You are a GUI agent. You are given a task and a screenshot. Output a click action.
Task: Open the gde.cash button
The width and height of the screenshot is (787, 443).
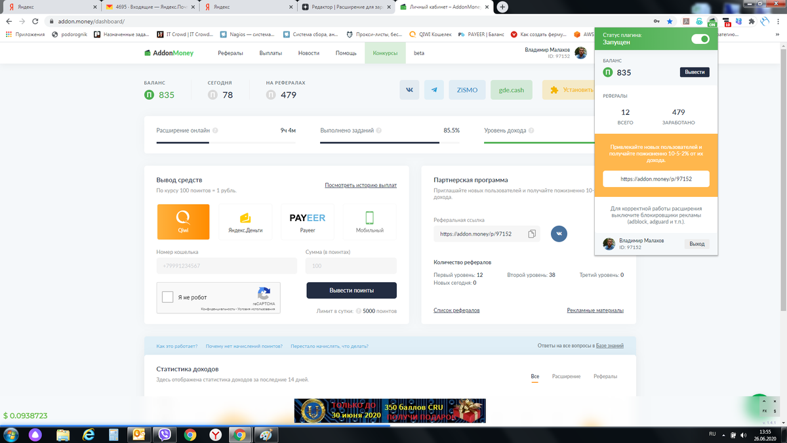coord(512,90)
